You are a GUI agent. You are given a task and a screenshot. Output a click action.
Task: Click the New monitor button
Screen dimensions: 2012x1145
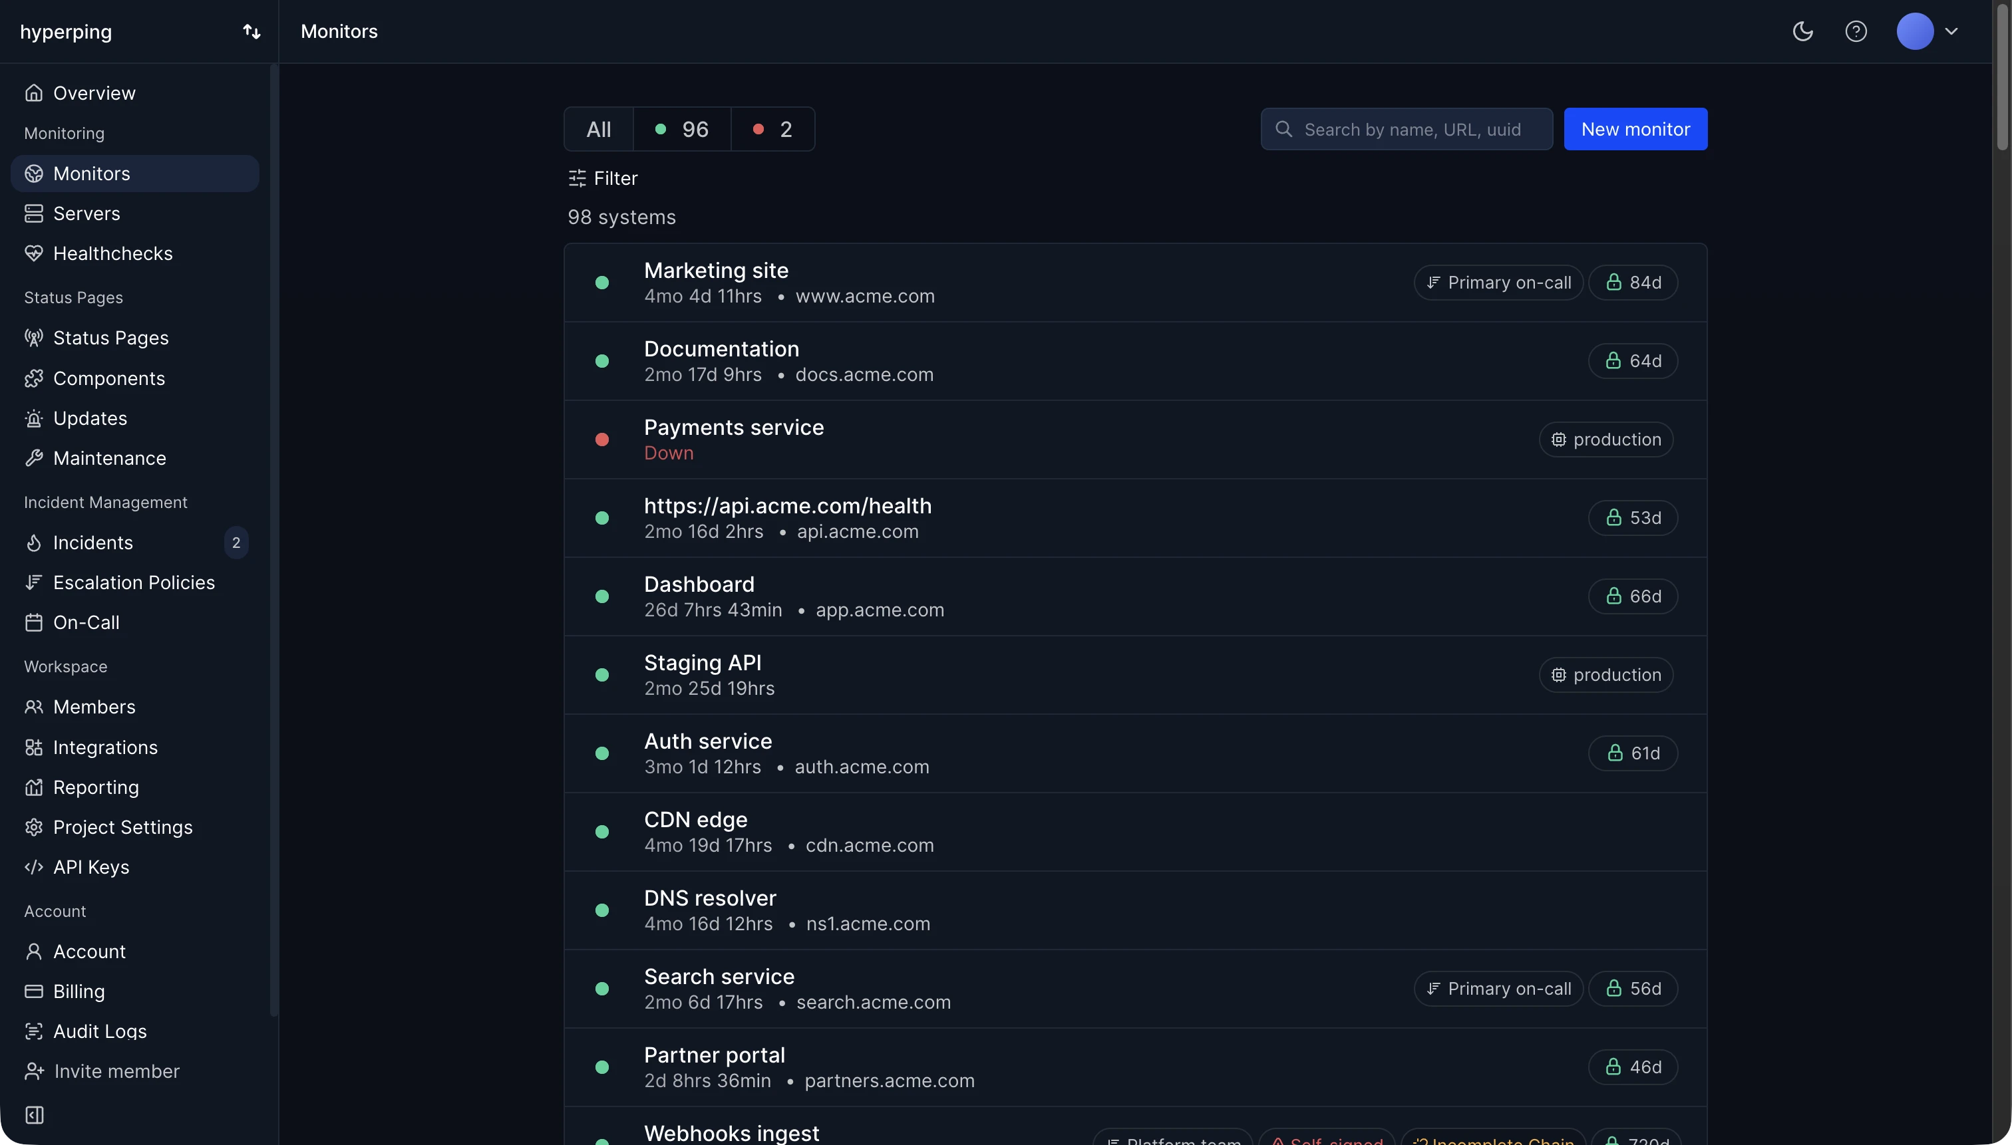tap(1635, 129)
